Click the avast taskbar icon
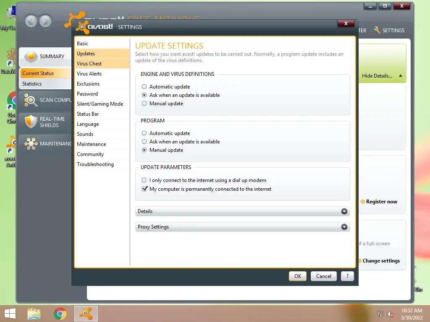This screenshot has width=430, height=322. point(86,314)
